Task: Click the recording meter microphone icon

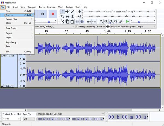Action: pos(79,12)
